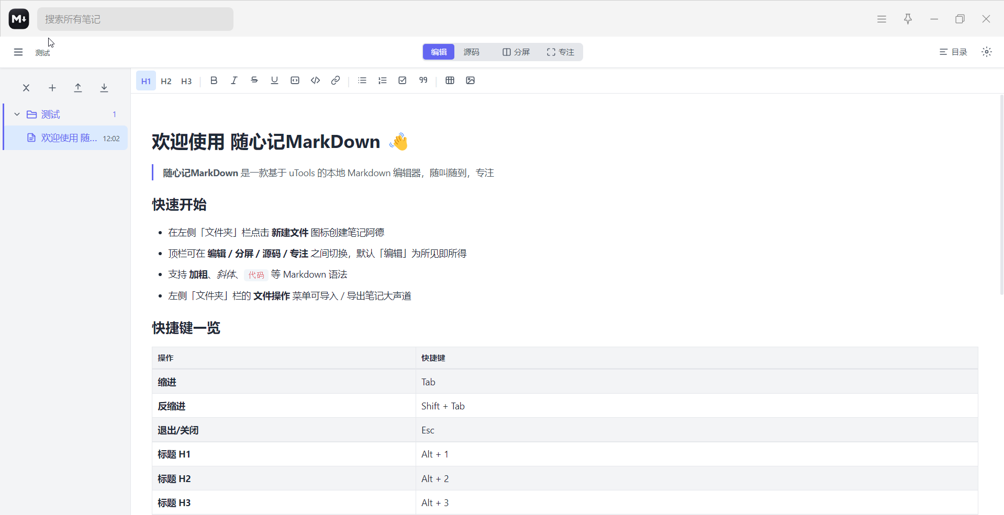Click the bullet starting 在左侧「文件夹」栏点击
This screenshot has height=515, width=1004.
pos(276,233)
